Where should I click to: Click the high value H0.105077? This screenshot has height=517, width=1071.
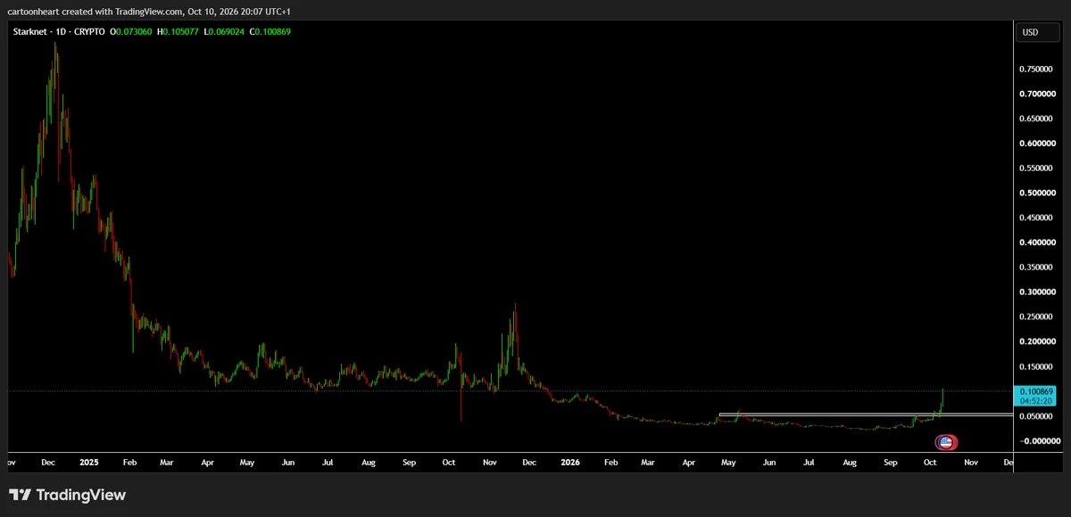click(178, 32)
